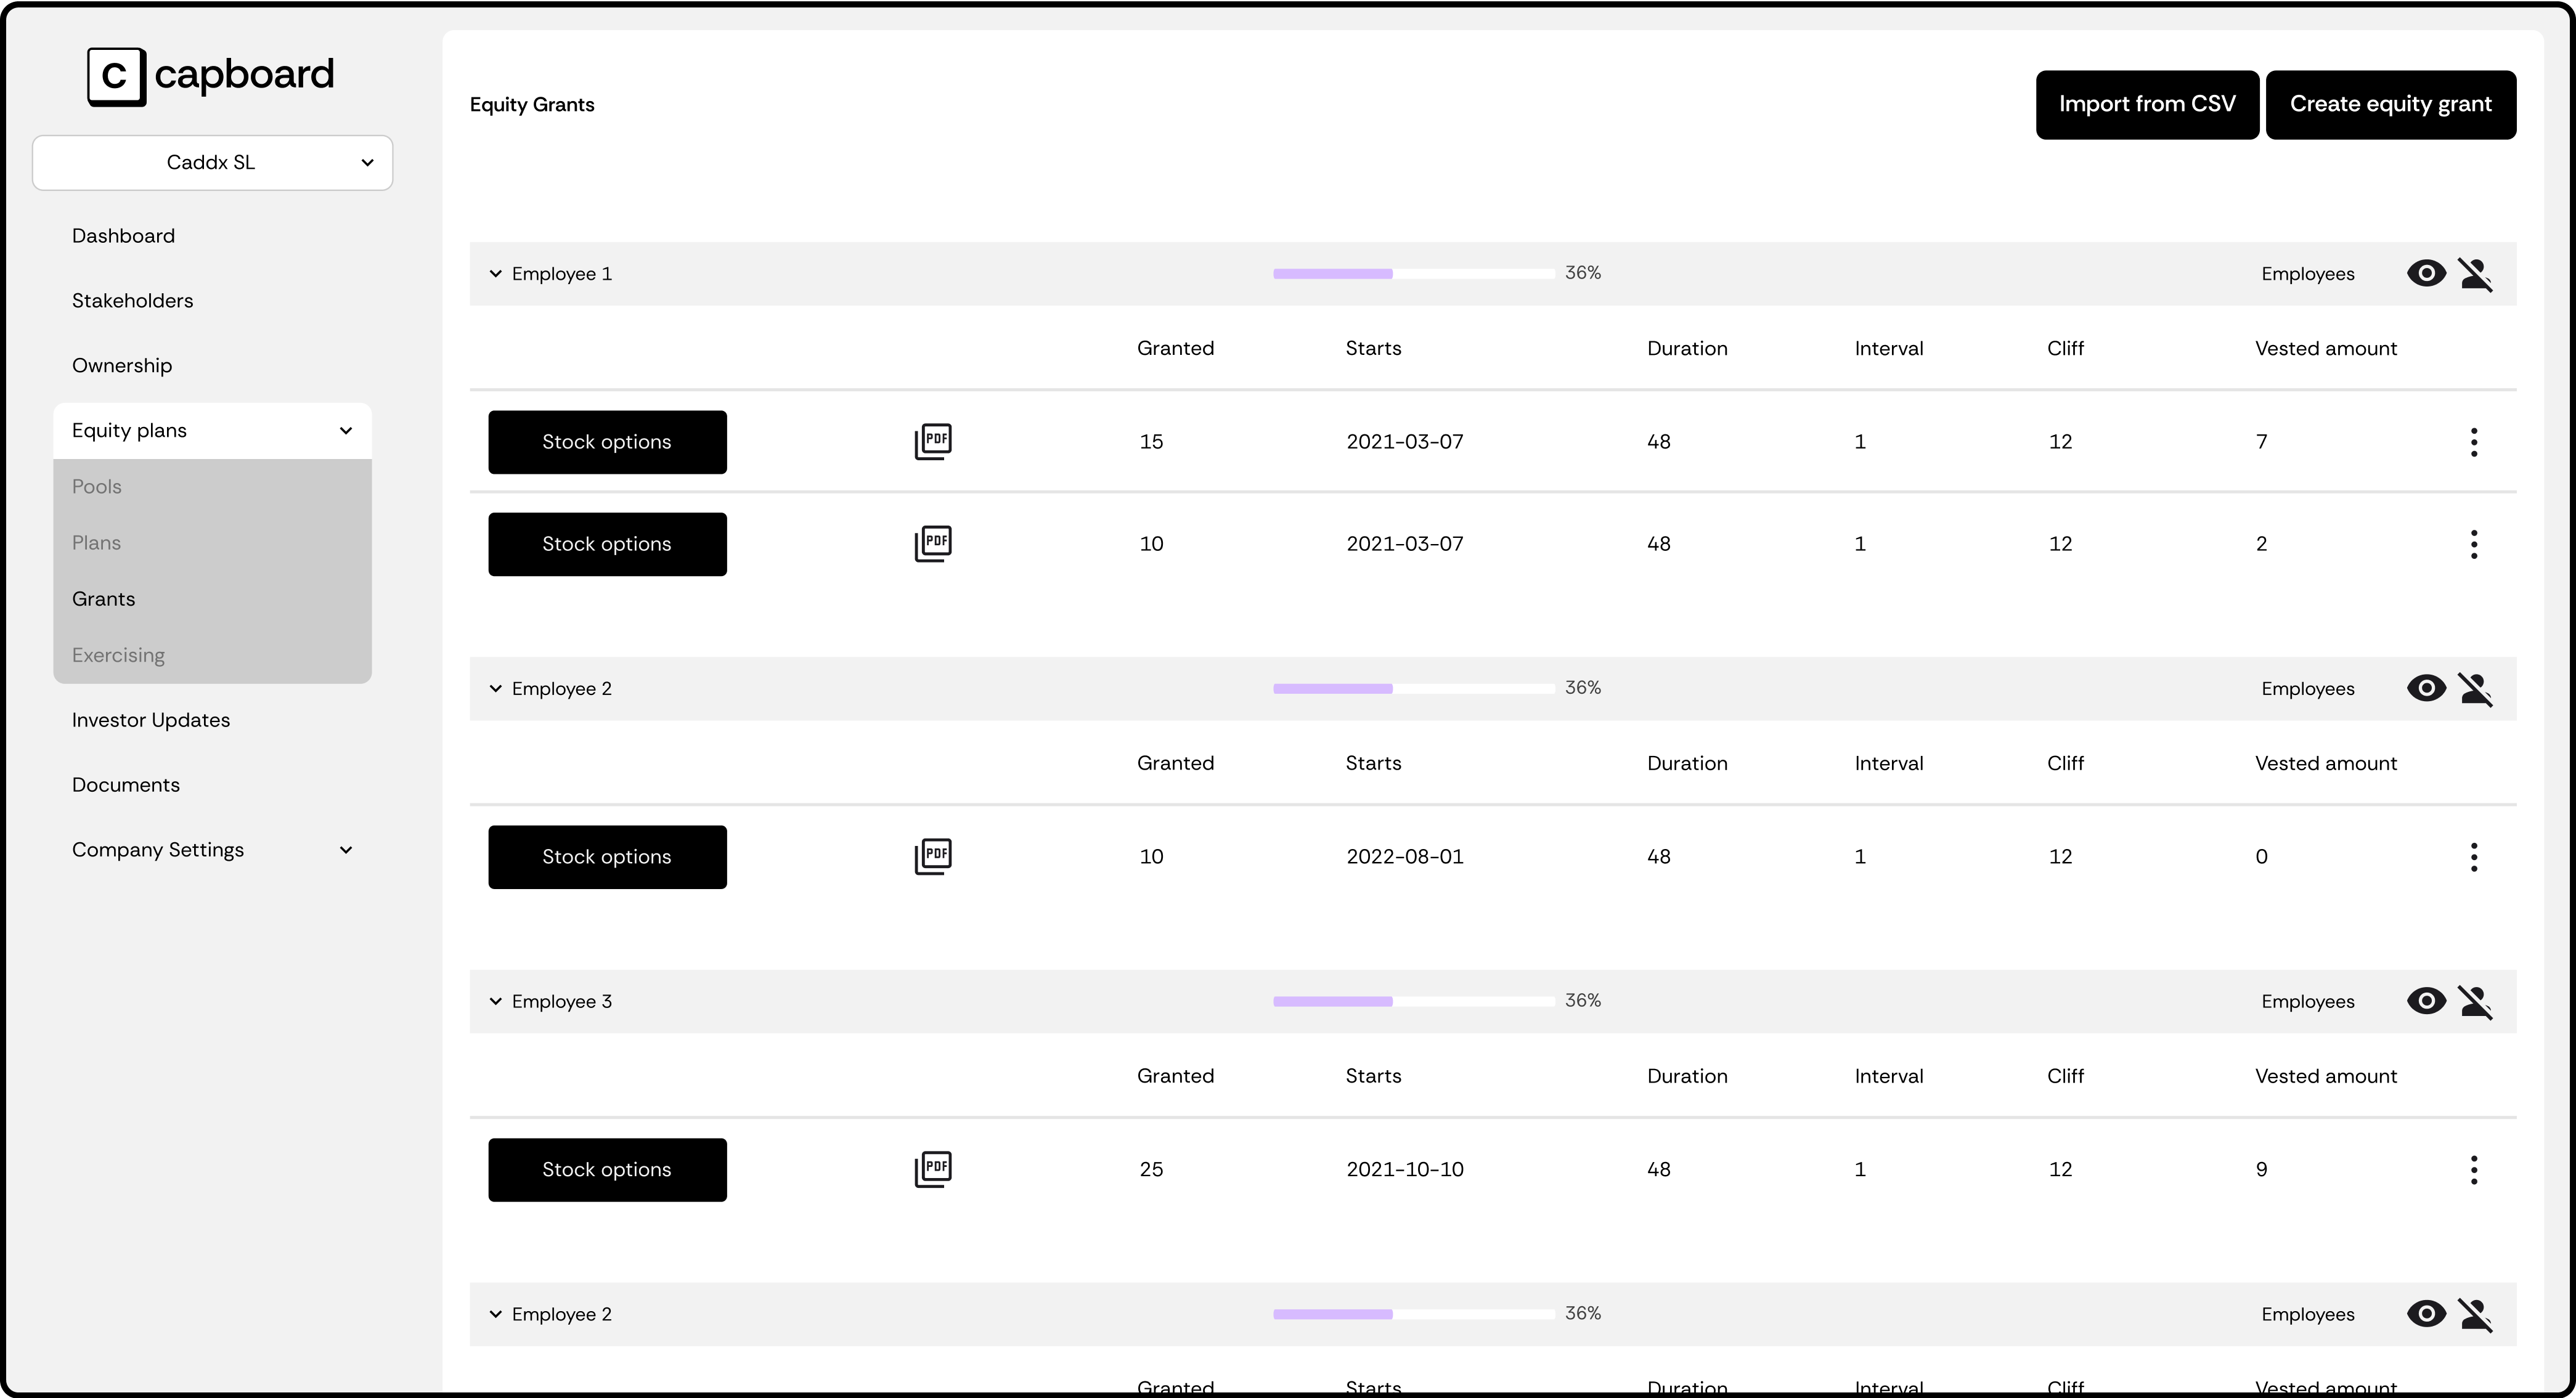
Task: Open three-dot menu for Employee 3's grant
Action: 2473,1169
